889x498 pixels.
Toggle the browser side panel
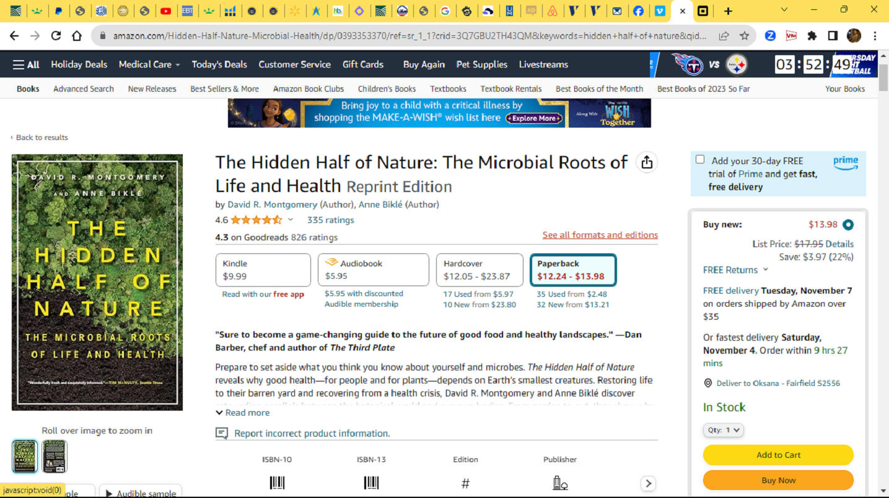coord(833,36)
